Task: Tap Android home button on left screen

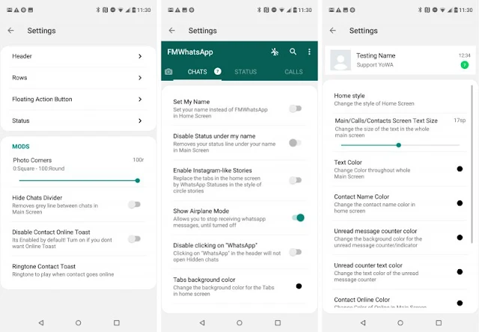Action: tap(78, 322)
